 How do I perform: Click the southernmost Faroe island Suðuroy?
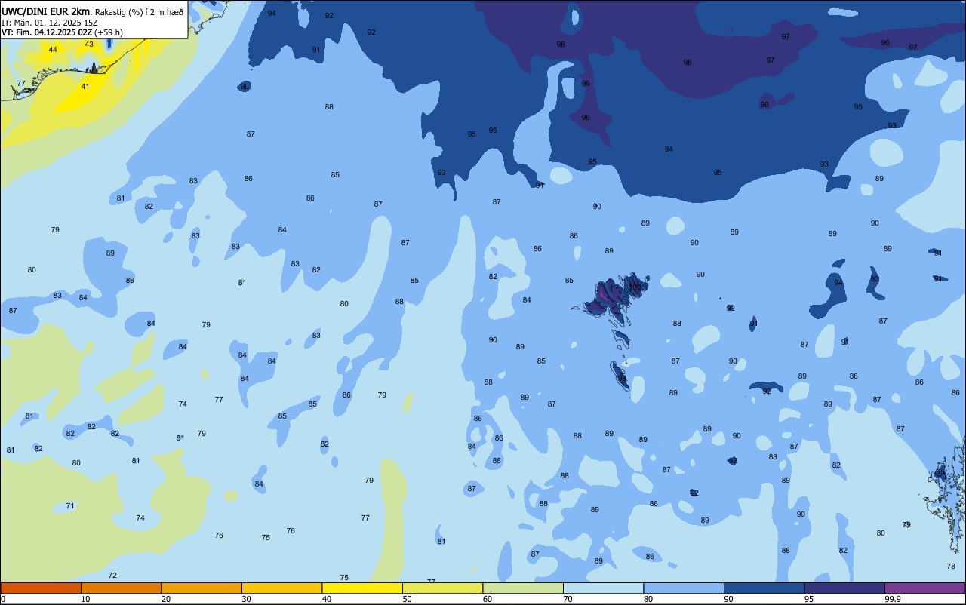pos(620,375)
